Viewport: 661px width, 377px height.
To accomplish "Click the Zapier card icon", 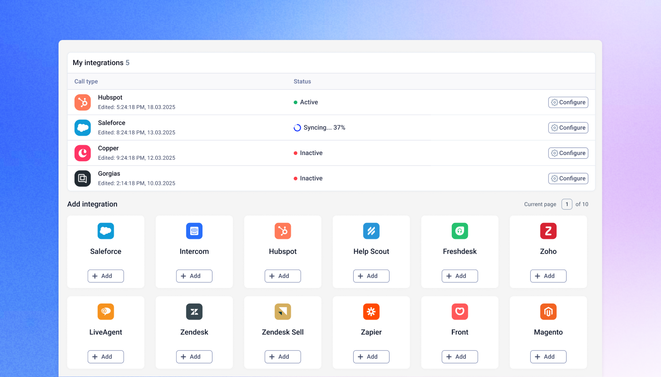I will point(371,311).
